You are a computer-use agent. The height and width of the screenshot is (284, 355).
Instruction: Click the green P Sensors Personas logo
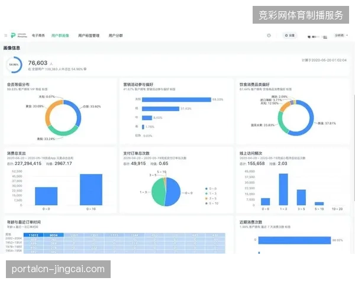tap(19, 35)
